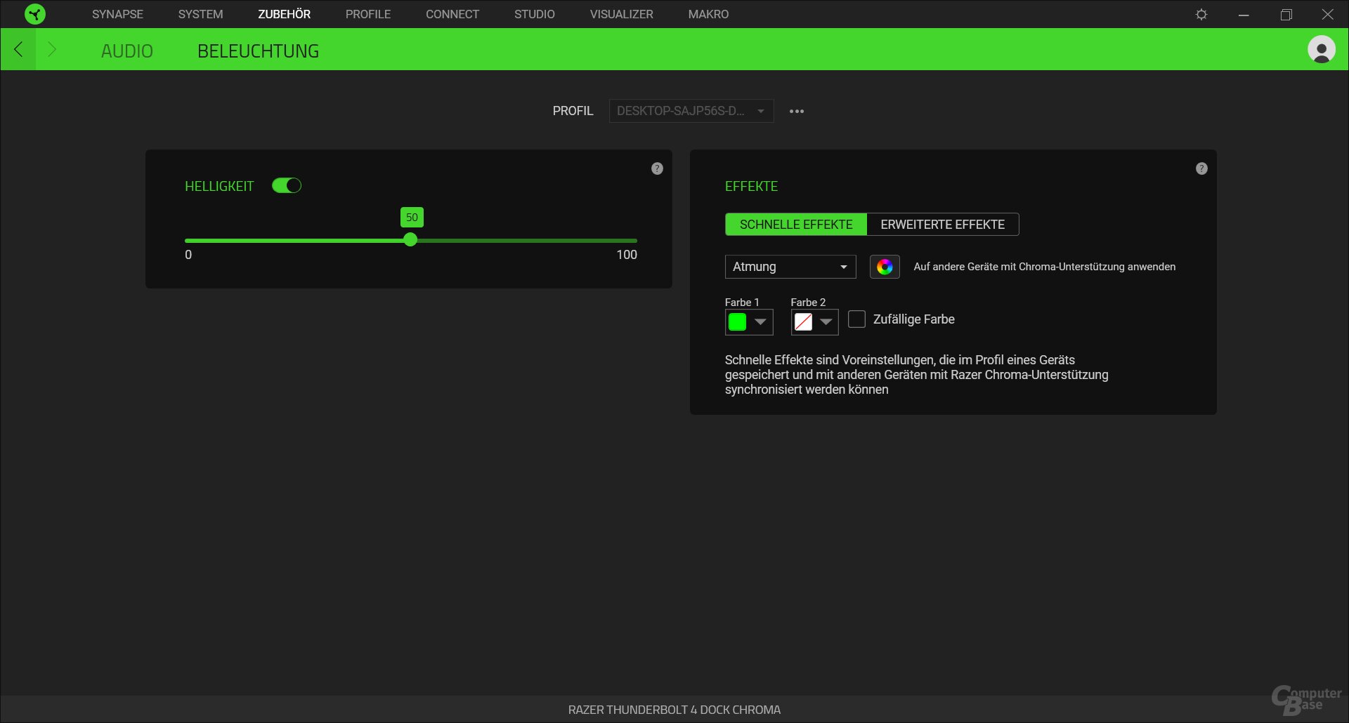The image size is (1349, 723).
Task: Open the Makro tab
Action: [708, 14]
